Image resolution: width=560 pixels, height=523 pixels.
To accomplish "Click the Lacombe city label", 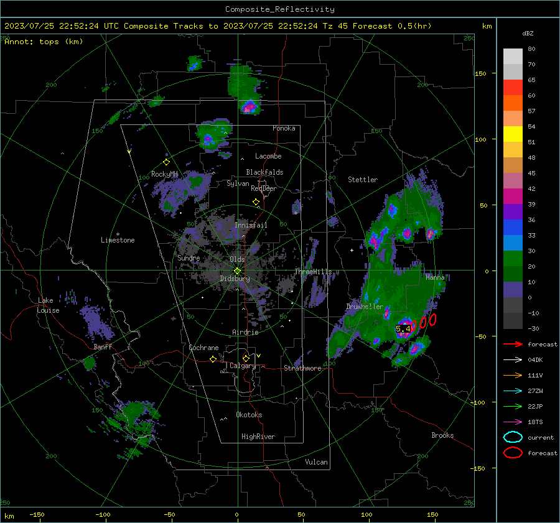I will 268,156.
